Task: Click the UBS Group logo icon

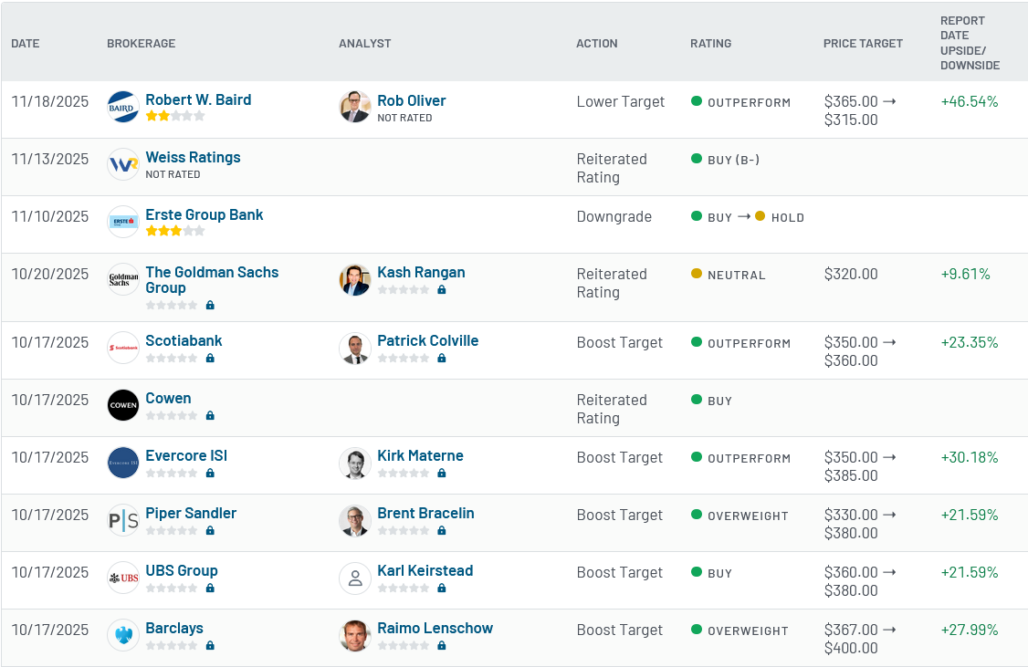Action: click(x=123, y=578)
